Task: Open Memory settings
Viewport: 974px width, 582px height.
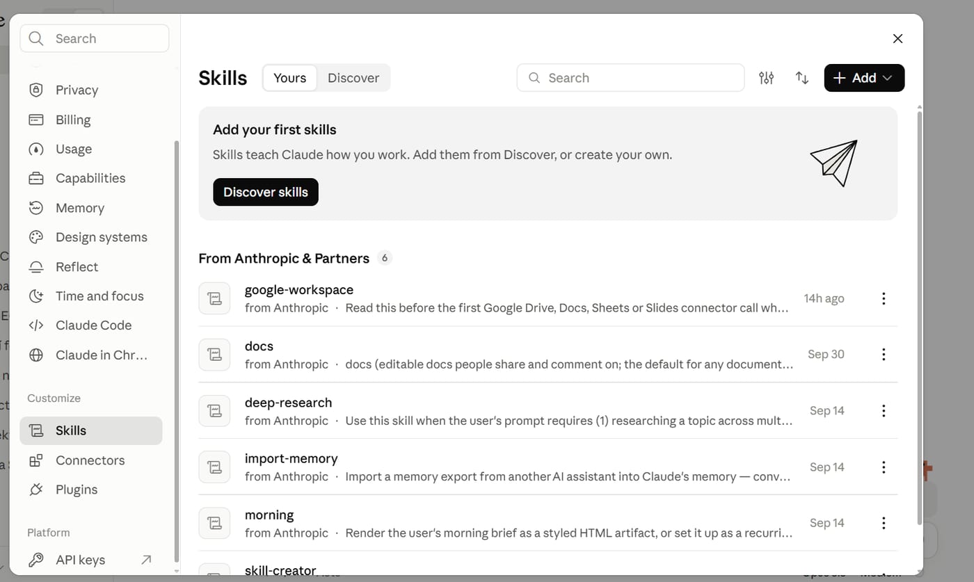Action: [91, 208]
